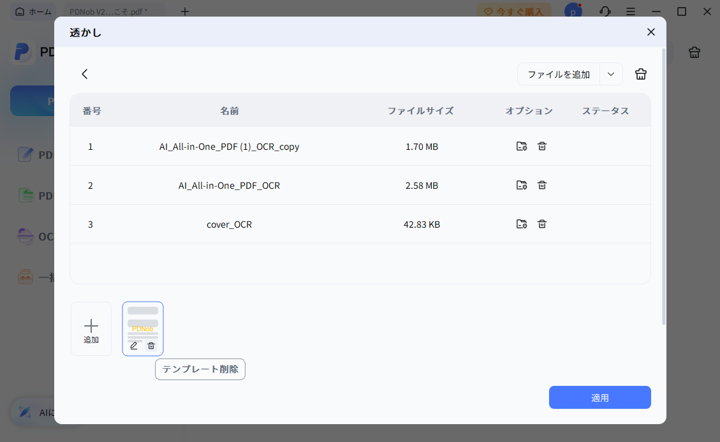This screenshot has height=442, width=720.
Task: Remove AI_All-in-One_PDF_OCR with its trash icon
Action: pyautogui.click(x=541, y=185)
